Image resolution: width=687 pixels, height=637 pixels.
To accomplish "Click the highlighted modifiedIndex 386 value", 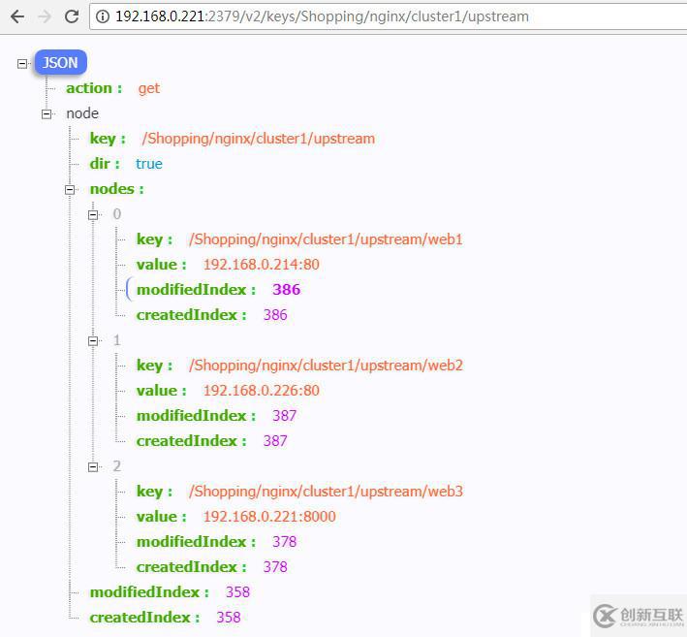I will pos(287,290).
